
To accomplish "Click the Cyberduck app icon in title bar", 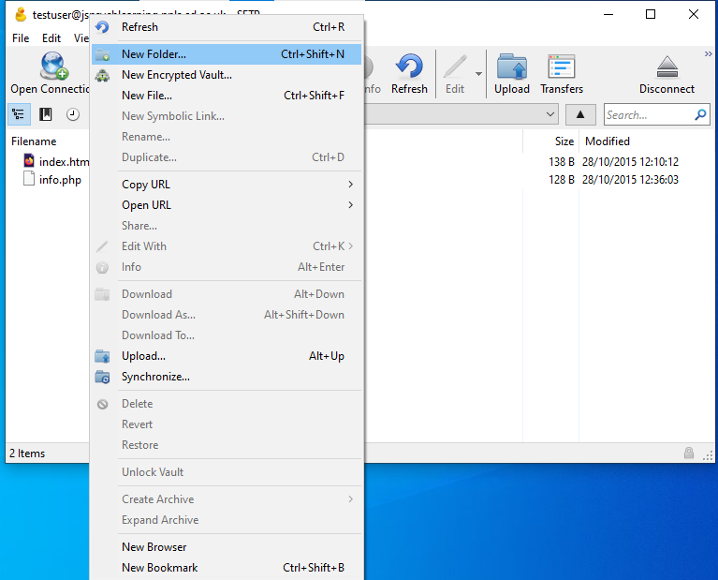I will coord(21,14).
